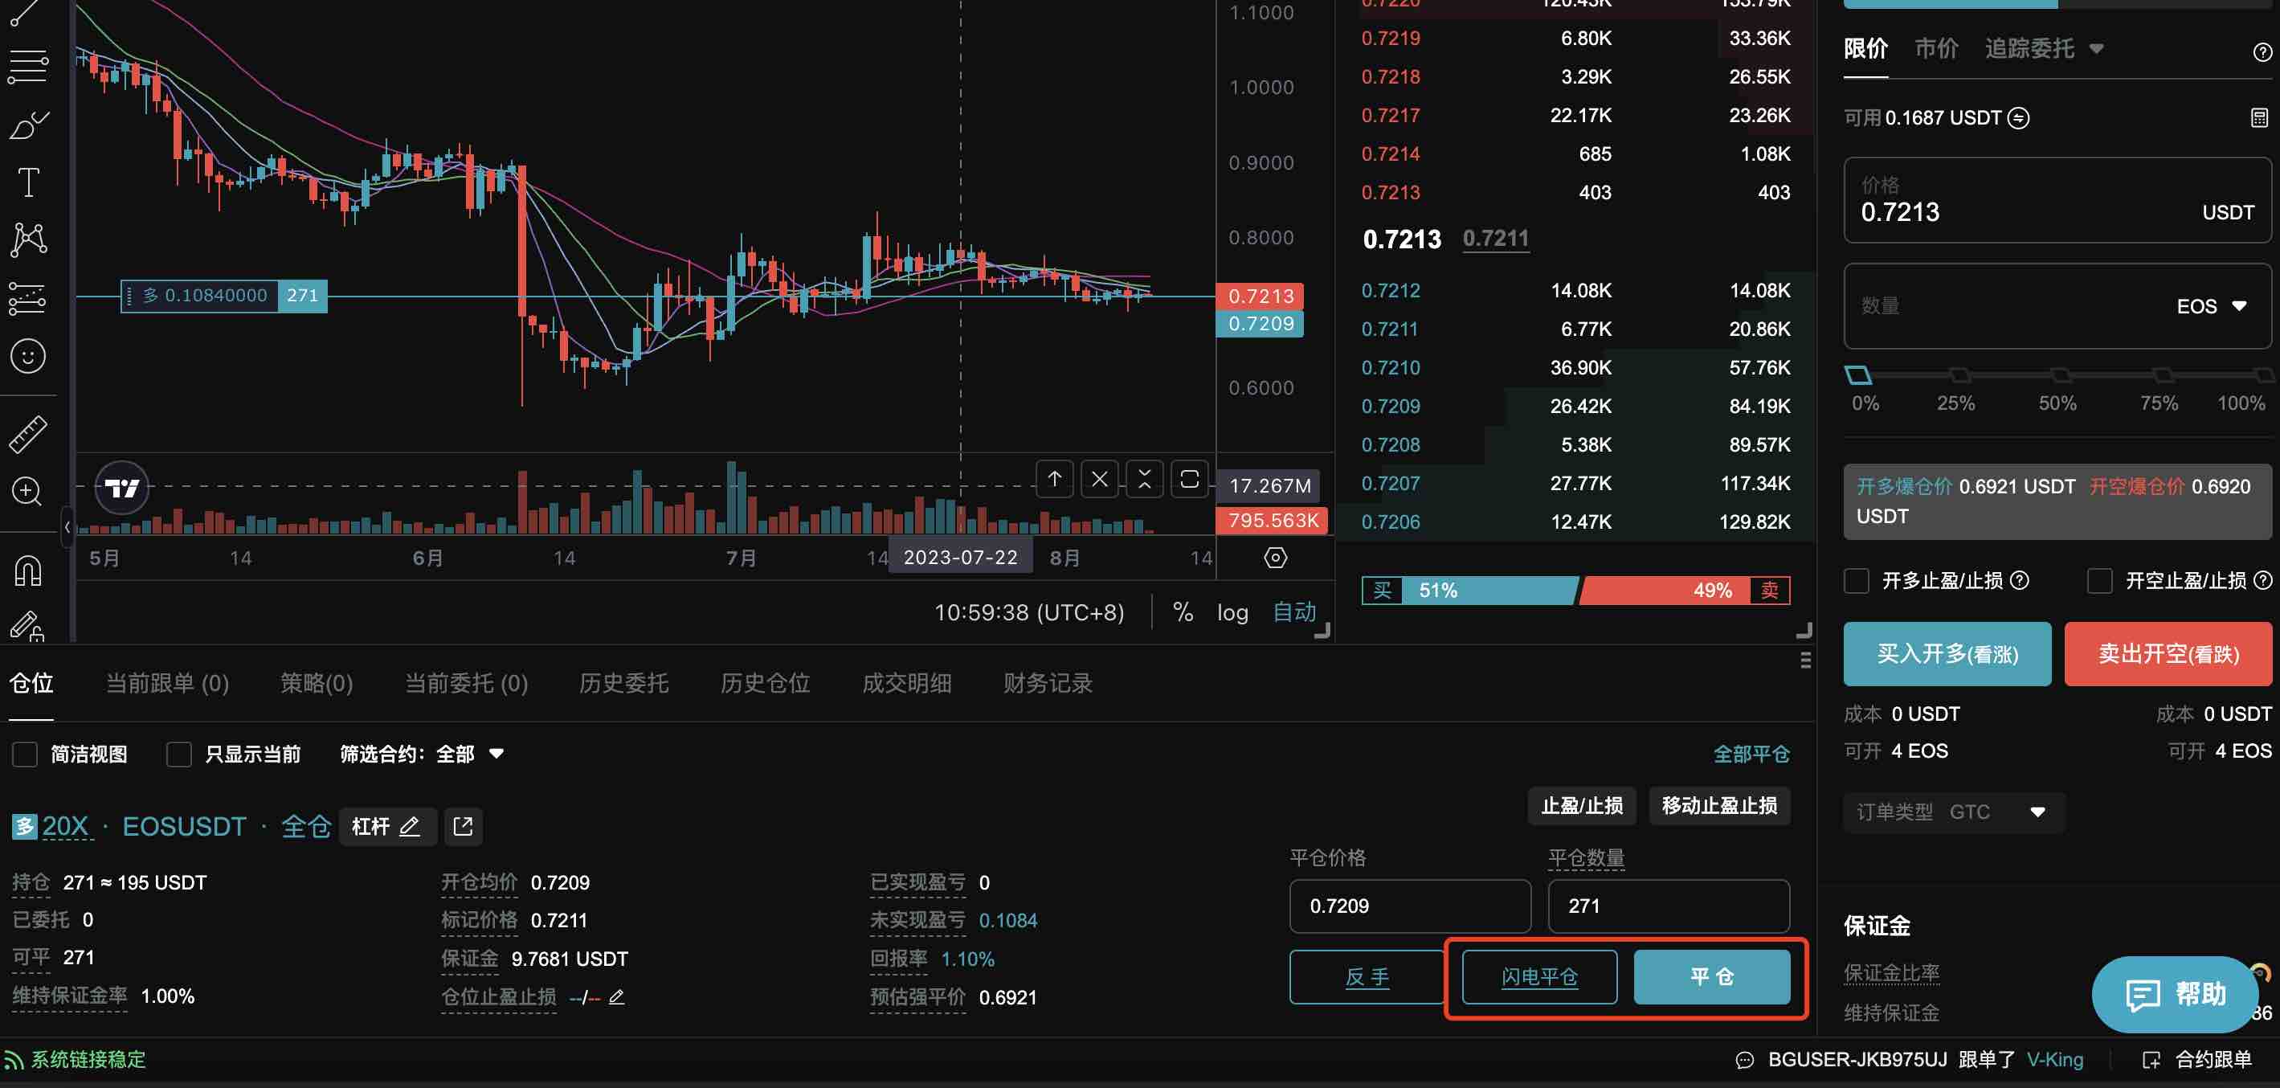The width and height of the screenshot is (2280, 1088).
Task: Enable the 简洁视图 checkbox
Action: [x=25, y=755]
